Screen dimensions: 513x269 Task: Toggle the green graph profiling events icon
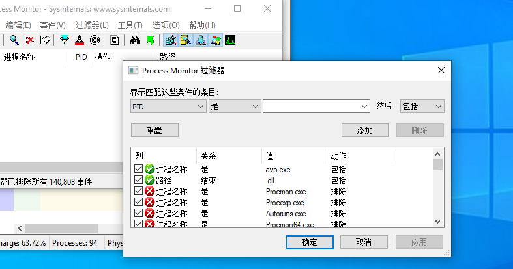click(230, 40)
